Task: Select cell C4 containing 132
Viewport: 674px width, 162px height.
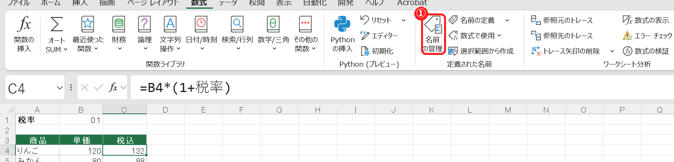Action: [124, 151]
